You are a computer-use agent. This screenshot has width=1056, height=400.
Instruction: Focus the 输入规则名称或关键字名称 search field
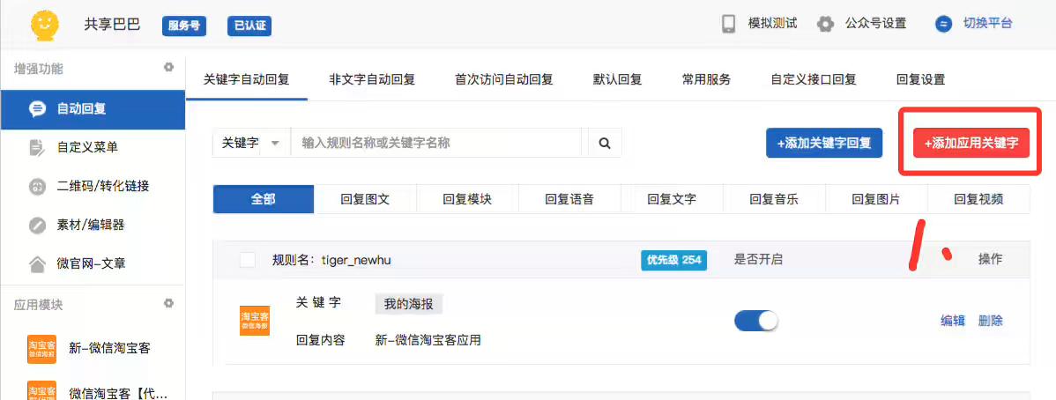pyautogui.click(x=436, y=143)
